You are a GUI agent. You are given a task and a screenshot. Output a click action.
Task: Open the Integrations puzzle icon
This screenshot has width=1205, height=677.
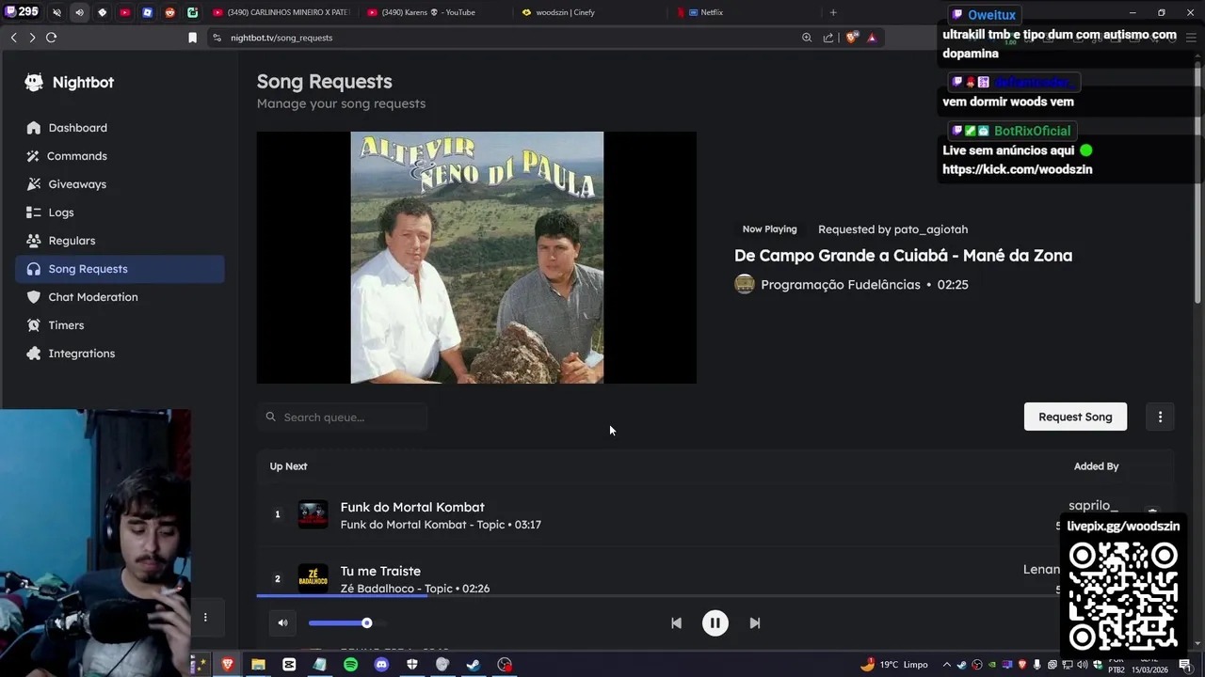click(34, 354)
